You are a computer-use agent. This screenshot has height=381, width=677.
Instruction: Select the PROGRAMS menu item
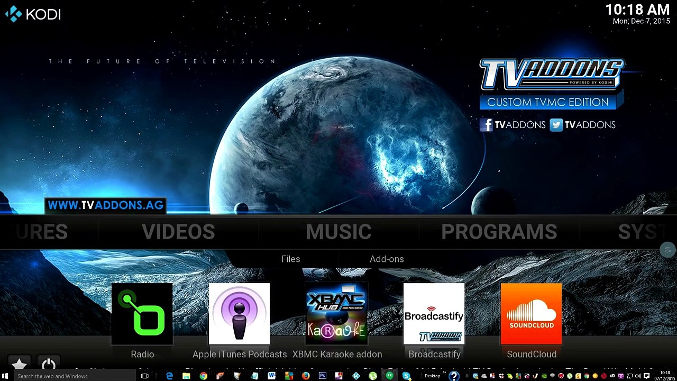pos(499,232)
